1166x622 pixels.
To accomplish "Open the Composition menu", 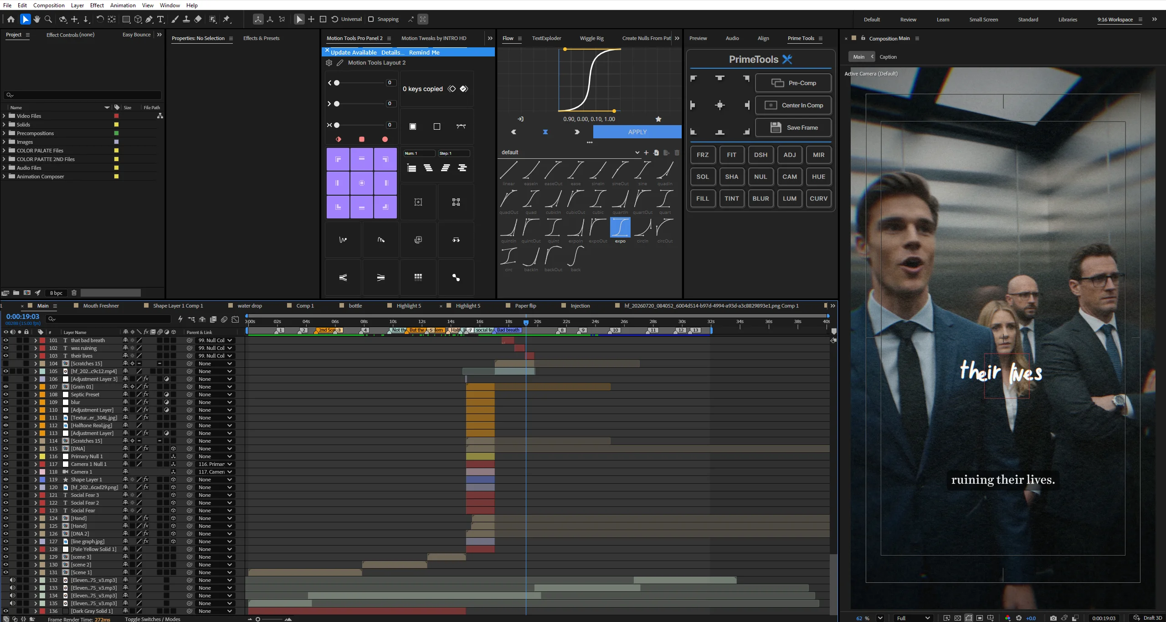I will click(x=49, y=5).
